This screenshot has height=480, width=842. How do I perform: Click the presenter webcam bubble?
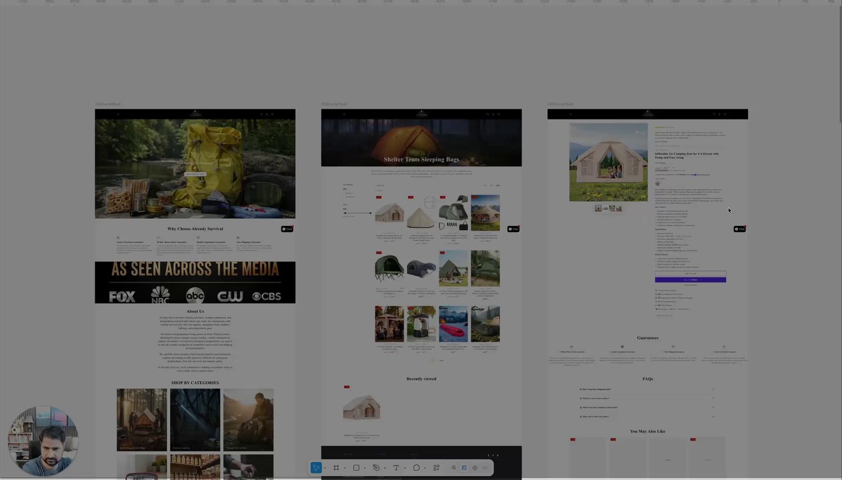[x=43, y=441]
